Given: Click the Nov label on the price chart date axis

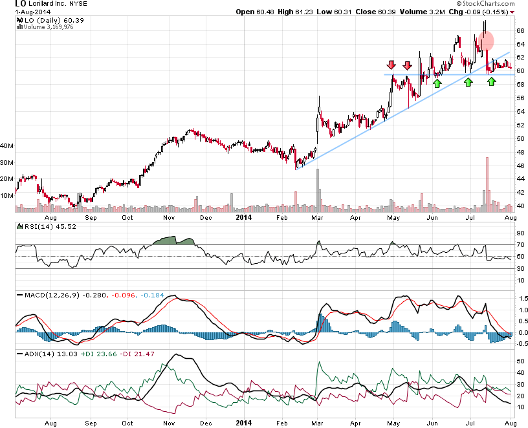Looking at the screenshot, I should pos(169,218).
